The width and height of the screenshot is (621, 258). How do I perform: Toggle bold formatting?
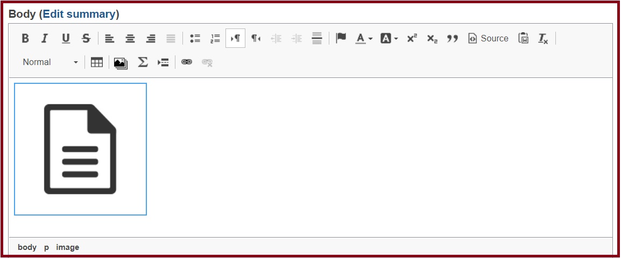[25, 38]
